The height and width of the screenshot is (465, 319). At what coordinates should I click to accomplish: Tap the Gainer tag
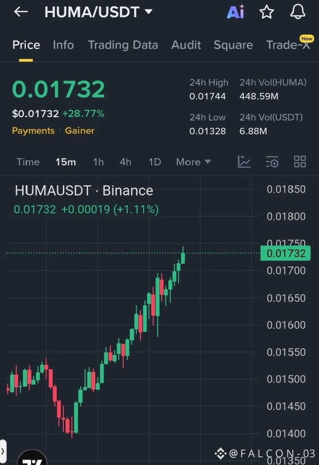click(x=79, y=131)
